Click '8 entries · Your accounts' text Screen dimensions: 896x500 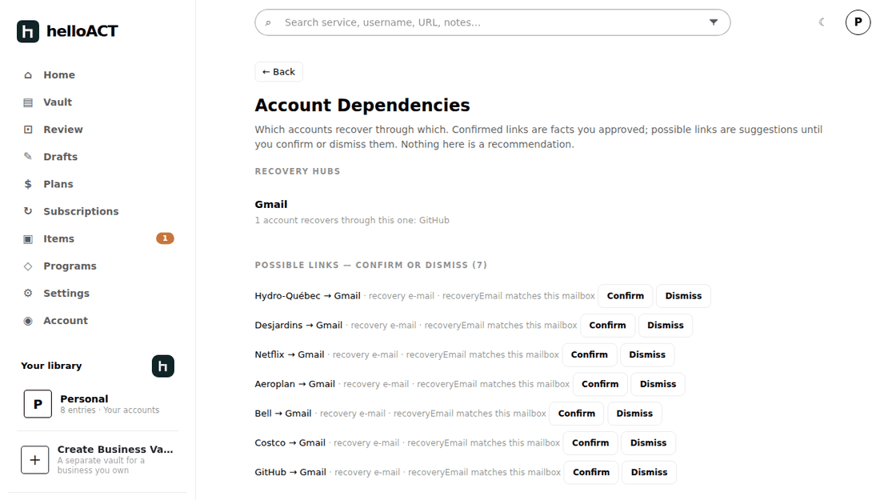[110, 410]
